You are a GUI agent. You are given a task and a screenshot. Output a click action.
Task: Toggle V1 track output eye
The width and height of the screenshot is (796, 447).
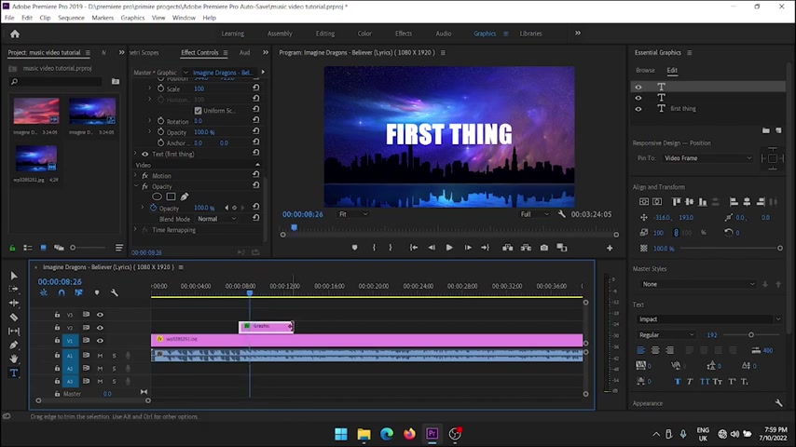tap(100, 341)
